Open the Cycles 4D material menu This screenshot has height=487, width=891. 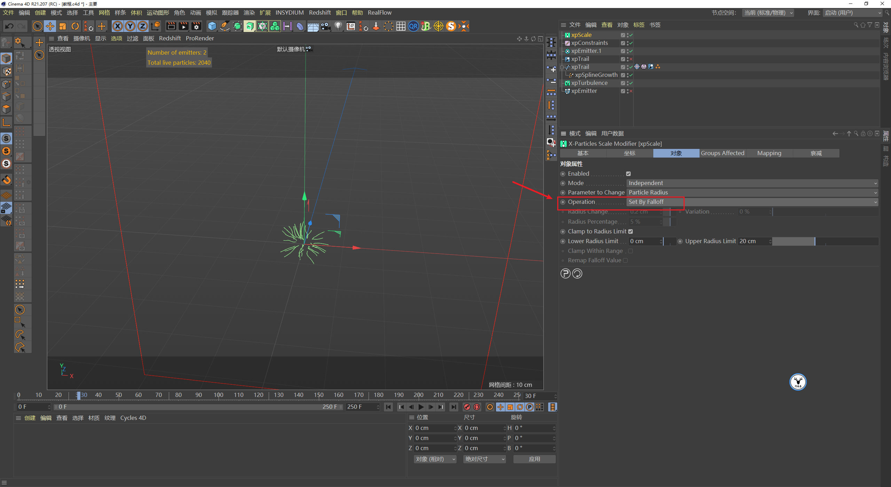coord(133,418)
